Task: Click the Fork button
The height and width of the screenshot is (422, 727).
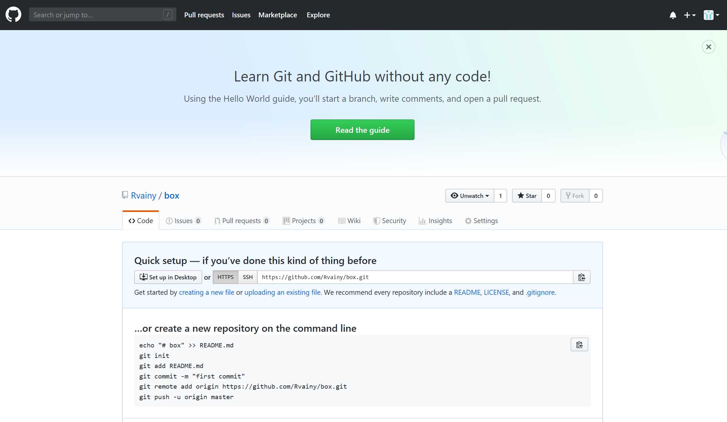Action: tap(575, 196)
